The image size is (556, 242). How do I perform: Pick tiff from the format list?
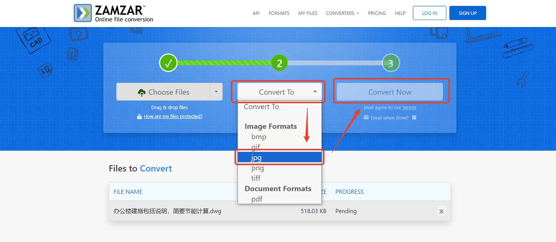280,178
